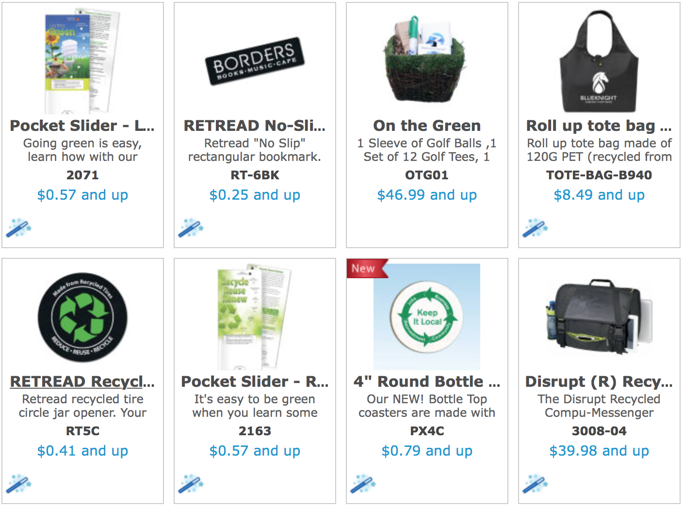The image size is (683, 506).
Task: Click design wand icon under Pocket Slider 2163
Action: pos(191,484)
